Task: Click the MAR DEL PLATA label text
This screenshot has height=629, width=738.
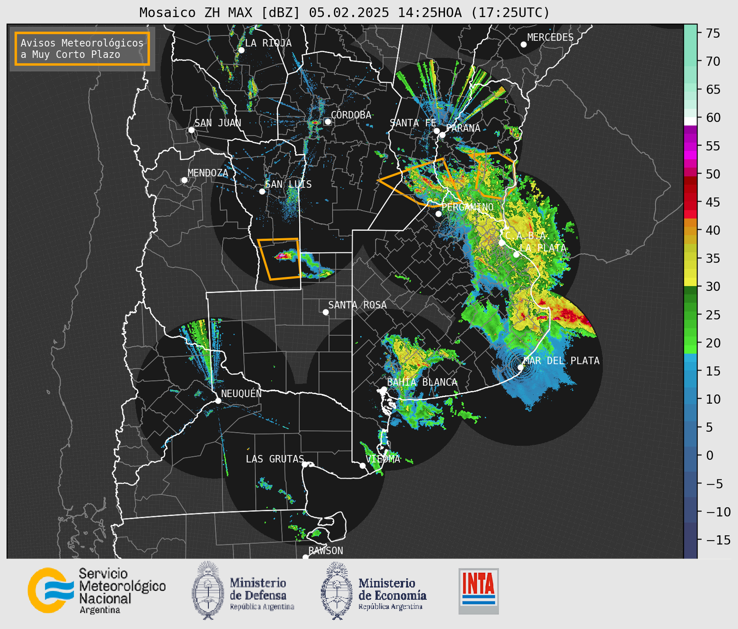Action: (561, 360)
